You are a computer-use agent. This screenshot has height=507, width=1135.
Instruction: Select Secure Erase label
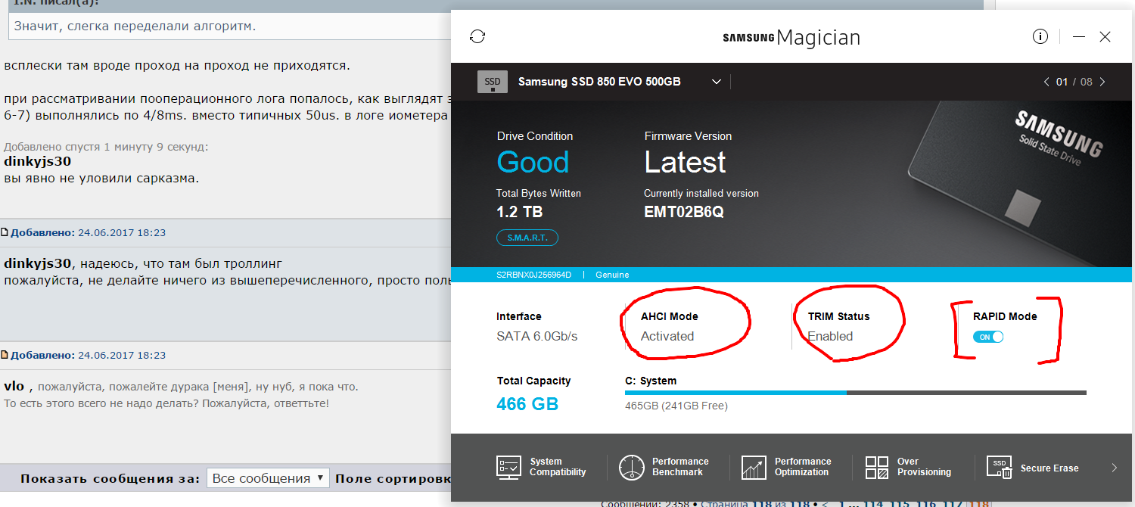[1049, 468]
